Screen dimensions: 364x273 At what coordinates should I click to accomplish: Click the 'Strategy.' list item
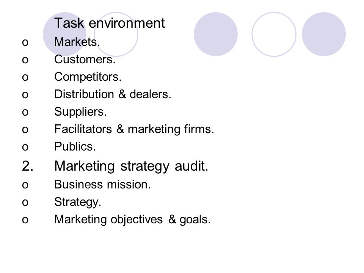(x=77, y=202)
